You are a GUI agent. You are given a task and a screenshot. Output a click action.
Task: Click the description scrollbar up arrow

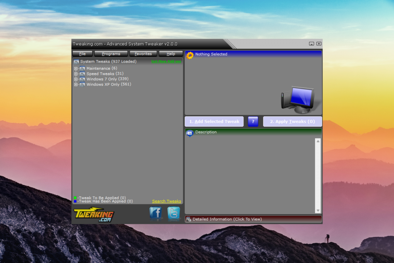(318, 141)
